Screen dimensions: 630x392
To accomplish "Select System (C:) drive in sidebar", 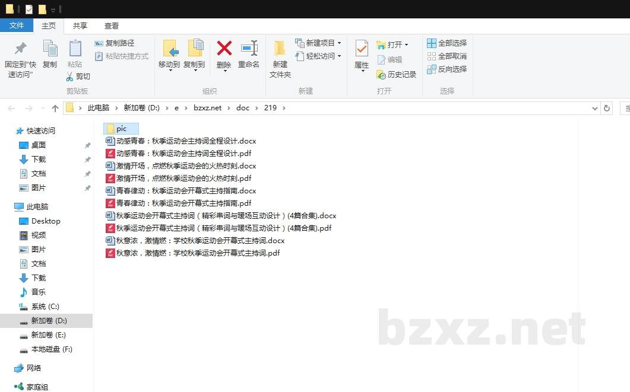I will [x=45, y=307].
